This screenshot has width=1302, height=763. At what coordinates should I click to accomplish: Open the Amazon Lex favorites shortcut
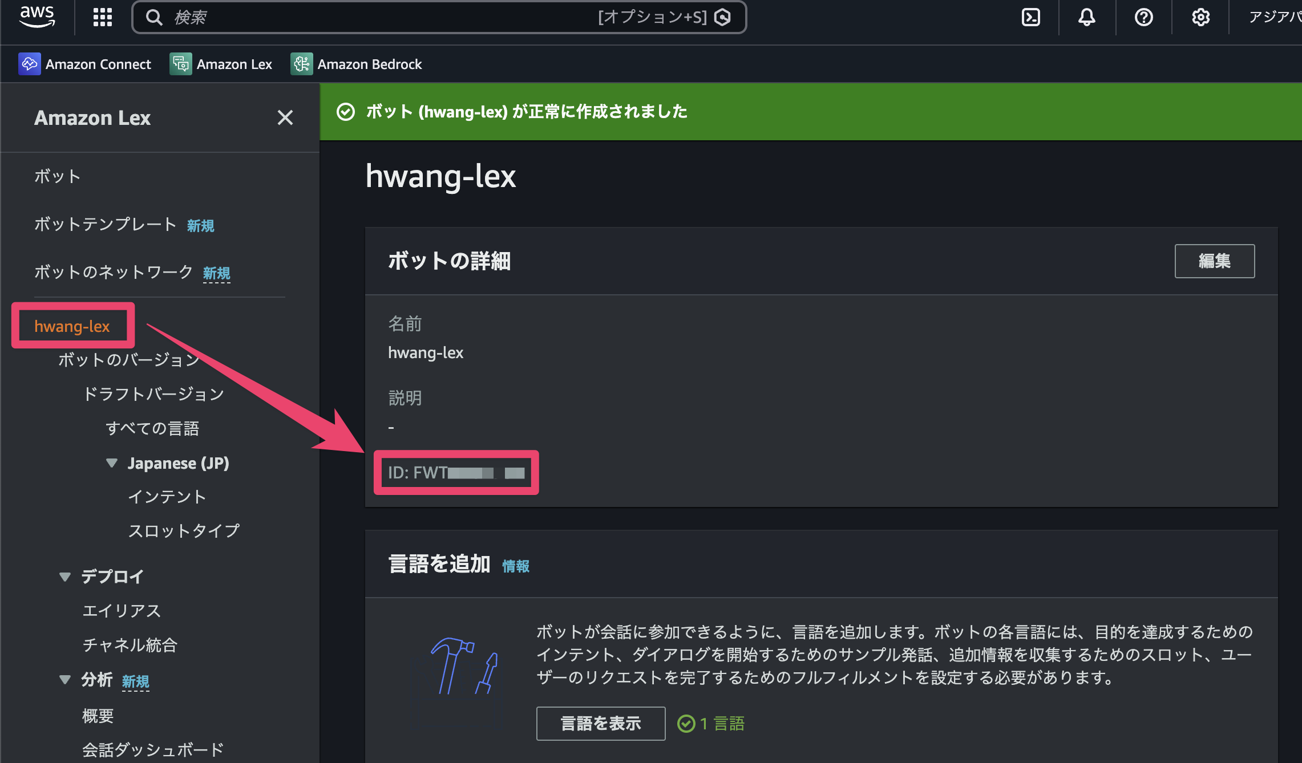pos(221,64)
